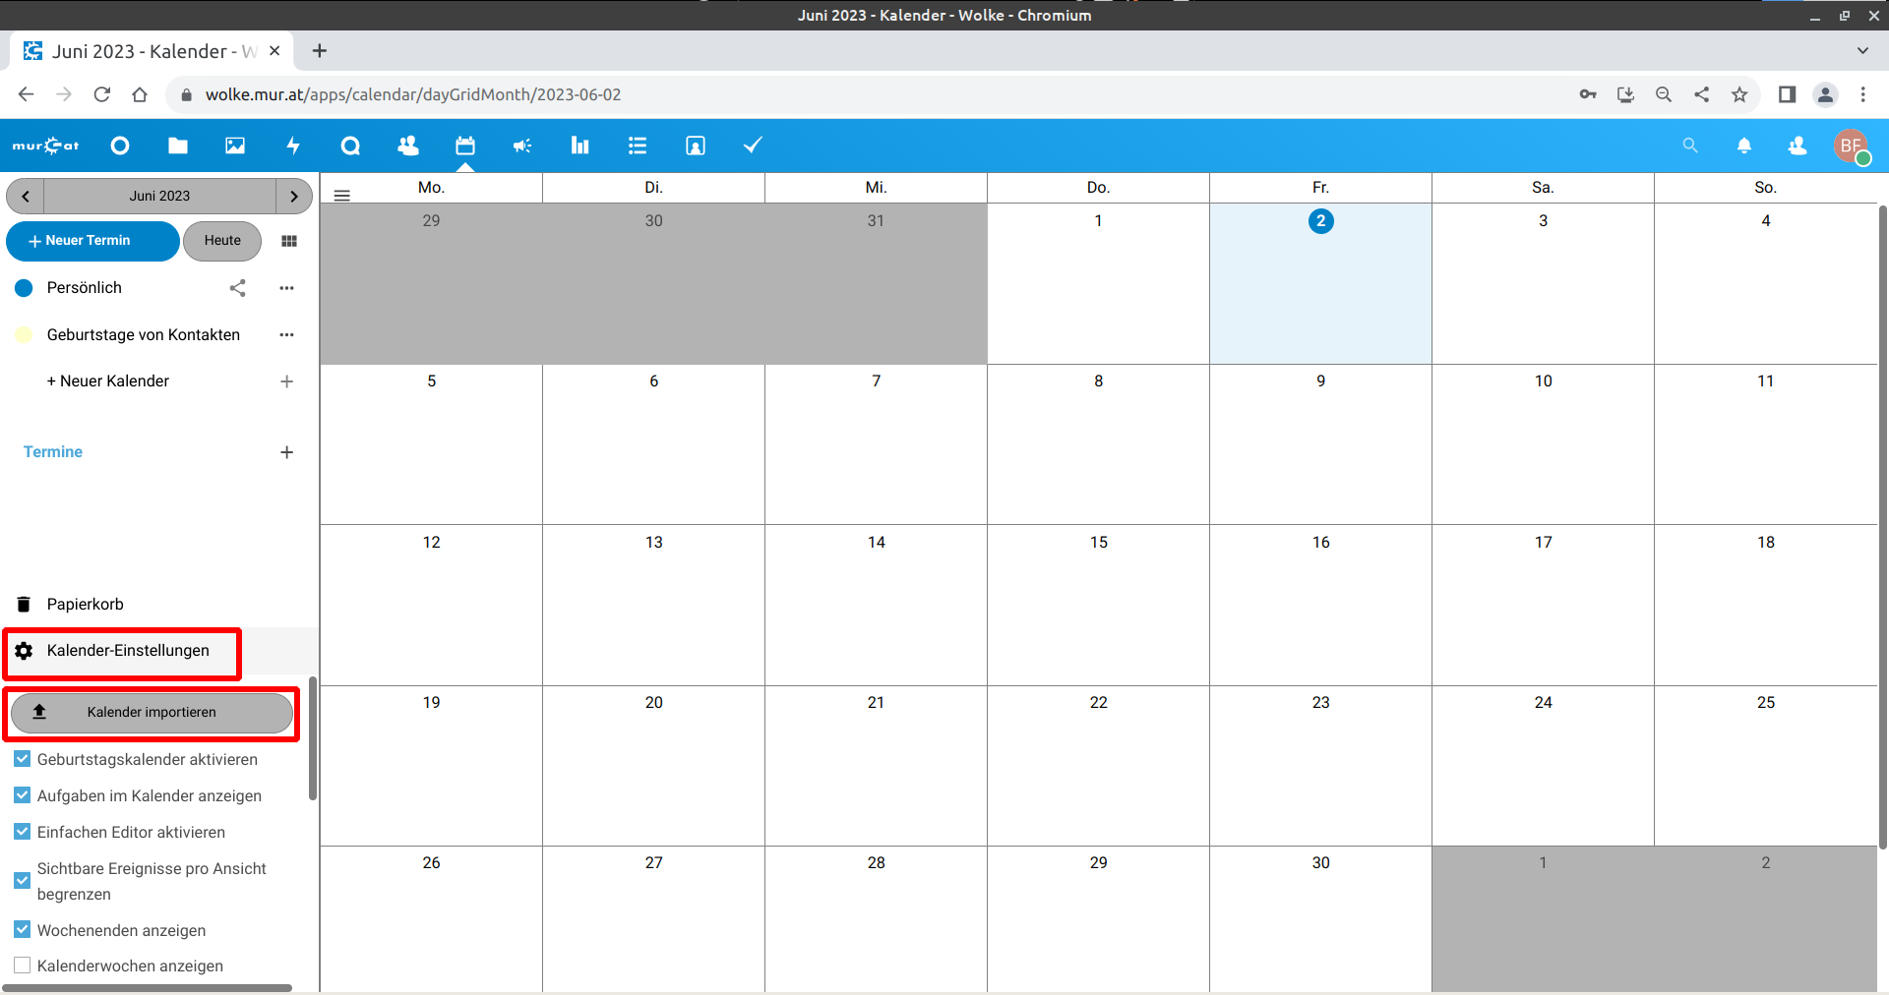Enable Kalenderwochen anzeigen checkbox
This screenshot has height=995, width=1889.
click(23, 966)
